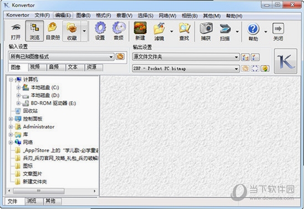The image size is (304, 209).
Task: Open the 相册(B) menu
Action: [190, 15]
